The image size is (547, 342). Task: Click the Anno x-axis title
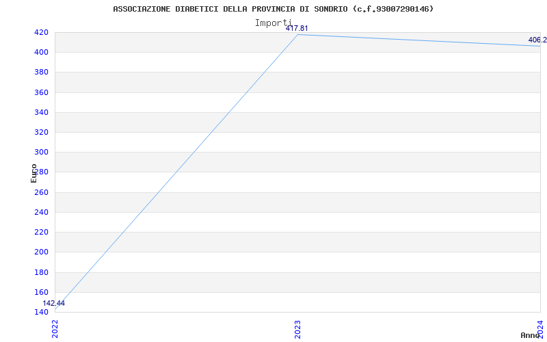531,335
